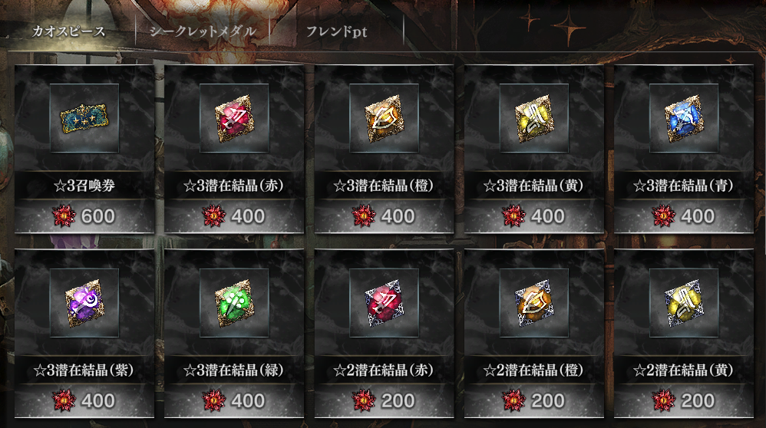The height and width of the screenshot is (428, 766).
Task: Select the yellow ☆3潜在結晶(黄) crystal icon
Action: (534, 118)
